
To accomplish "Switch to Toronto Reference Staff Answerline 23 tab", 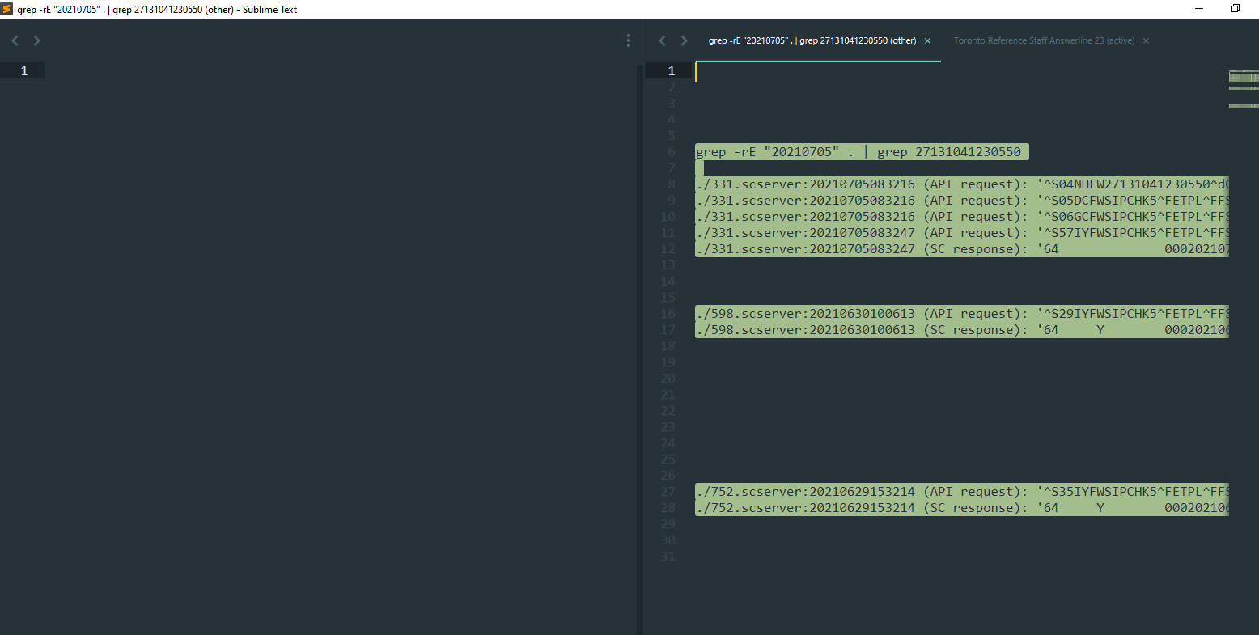I will point(1044,40).
